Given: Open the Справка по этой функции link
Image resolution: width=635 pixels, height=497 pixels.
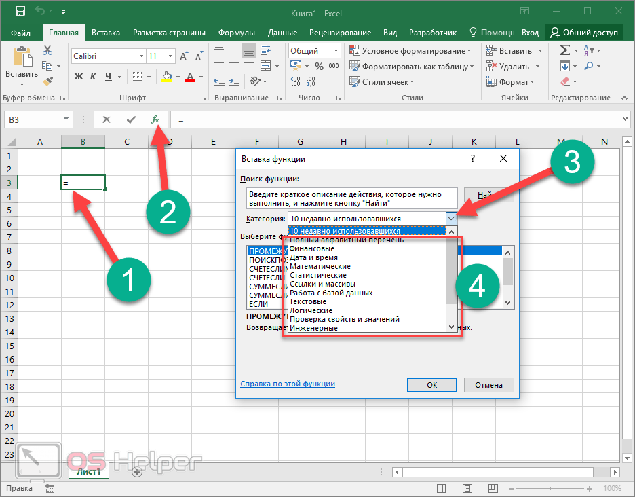Looking at the screenshot, I should [x=288, y=384].
